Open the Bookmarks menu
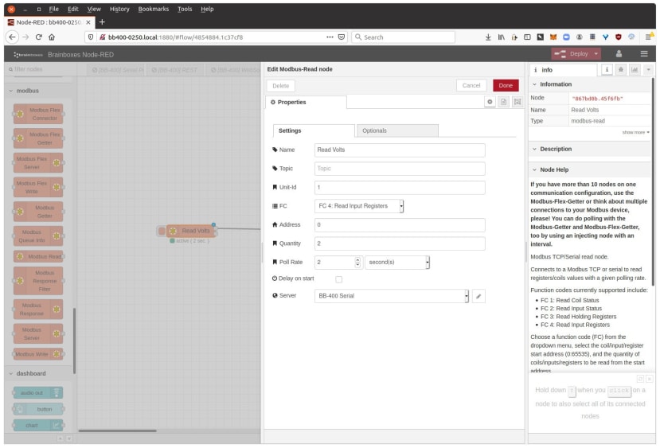660x448 pixels. [x=153, y=9]
